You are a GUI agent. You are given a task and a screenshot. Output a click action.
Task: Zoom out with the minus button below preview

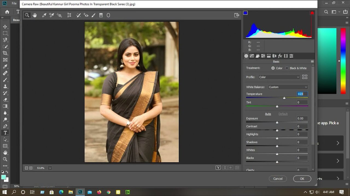pos(27,168)
